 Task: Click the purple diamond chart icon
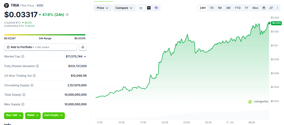[156, 8]
